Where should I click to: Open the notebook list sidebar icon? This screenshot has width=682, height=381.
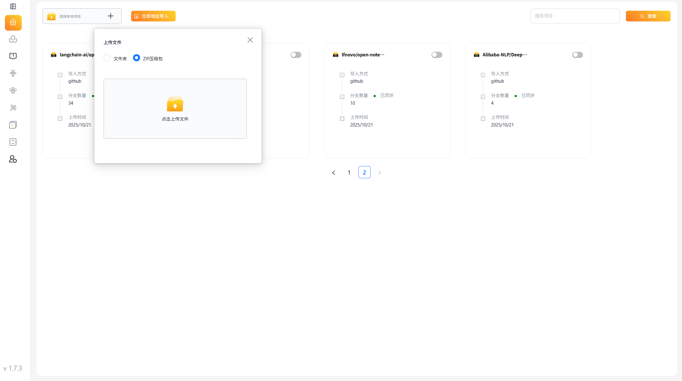click(13, 142)
